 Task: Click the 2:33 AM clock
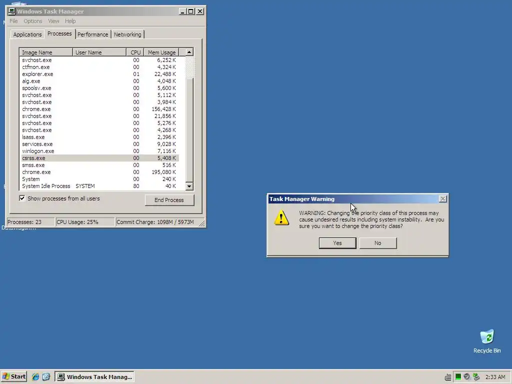[495, 377]
